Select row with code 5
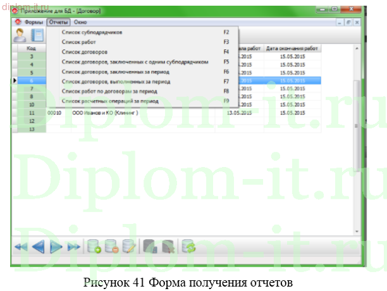 (32, 73)
